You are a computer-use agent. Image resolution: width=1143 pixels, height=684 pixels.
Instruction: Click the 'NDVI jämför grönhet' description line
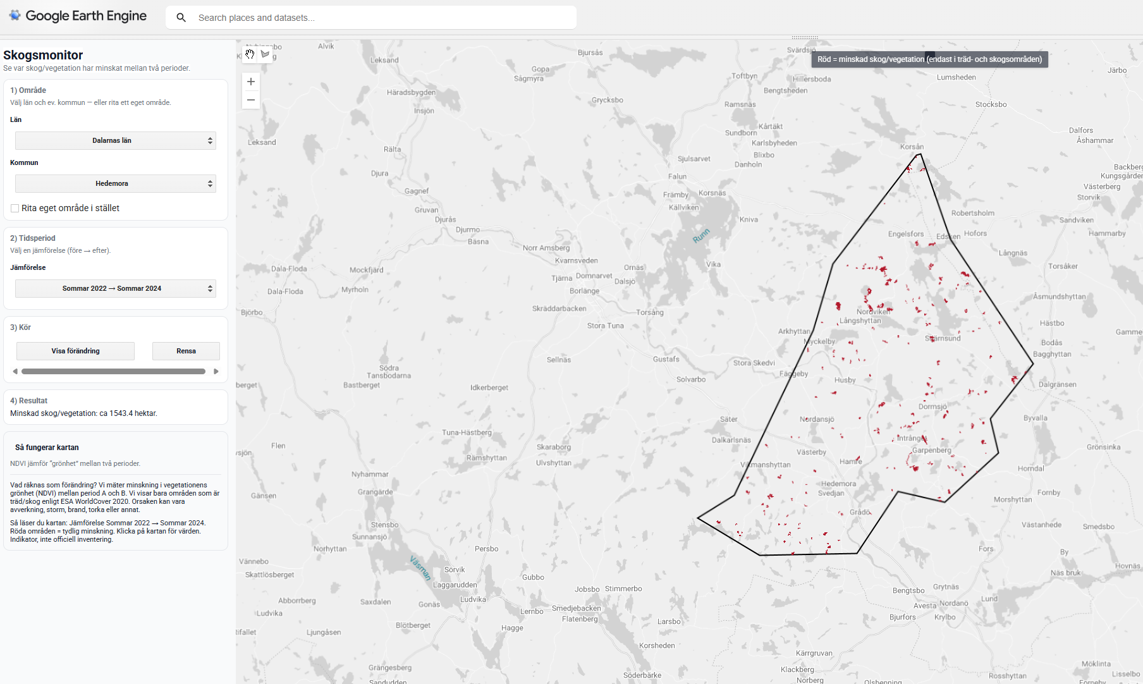[75, 463]
